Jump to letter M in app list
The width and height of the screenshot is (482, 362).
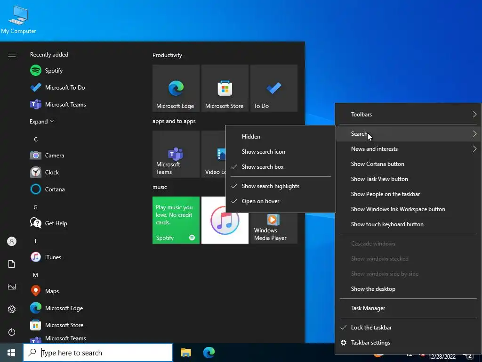point(35,275)
